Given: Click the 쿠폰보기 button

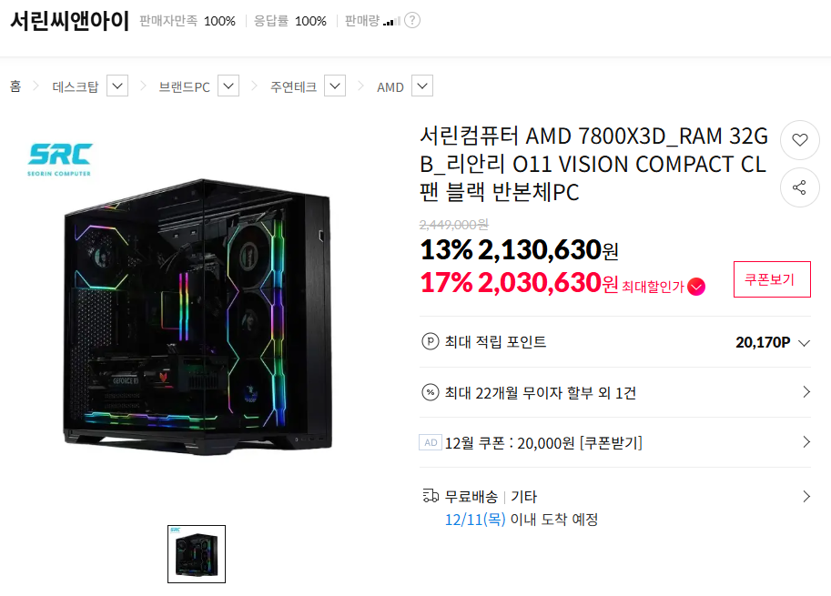Looking at the screenshot, I should coord(772,279).
